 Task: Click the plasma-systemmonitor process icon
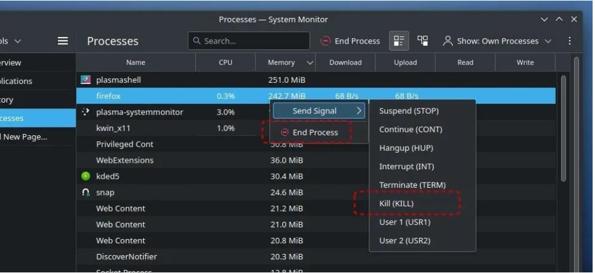tap(86, 112)
